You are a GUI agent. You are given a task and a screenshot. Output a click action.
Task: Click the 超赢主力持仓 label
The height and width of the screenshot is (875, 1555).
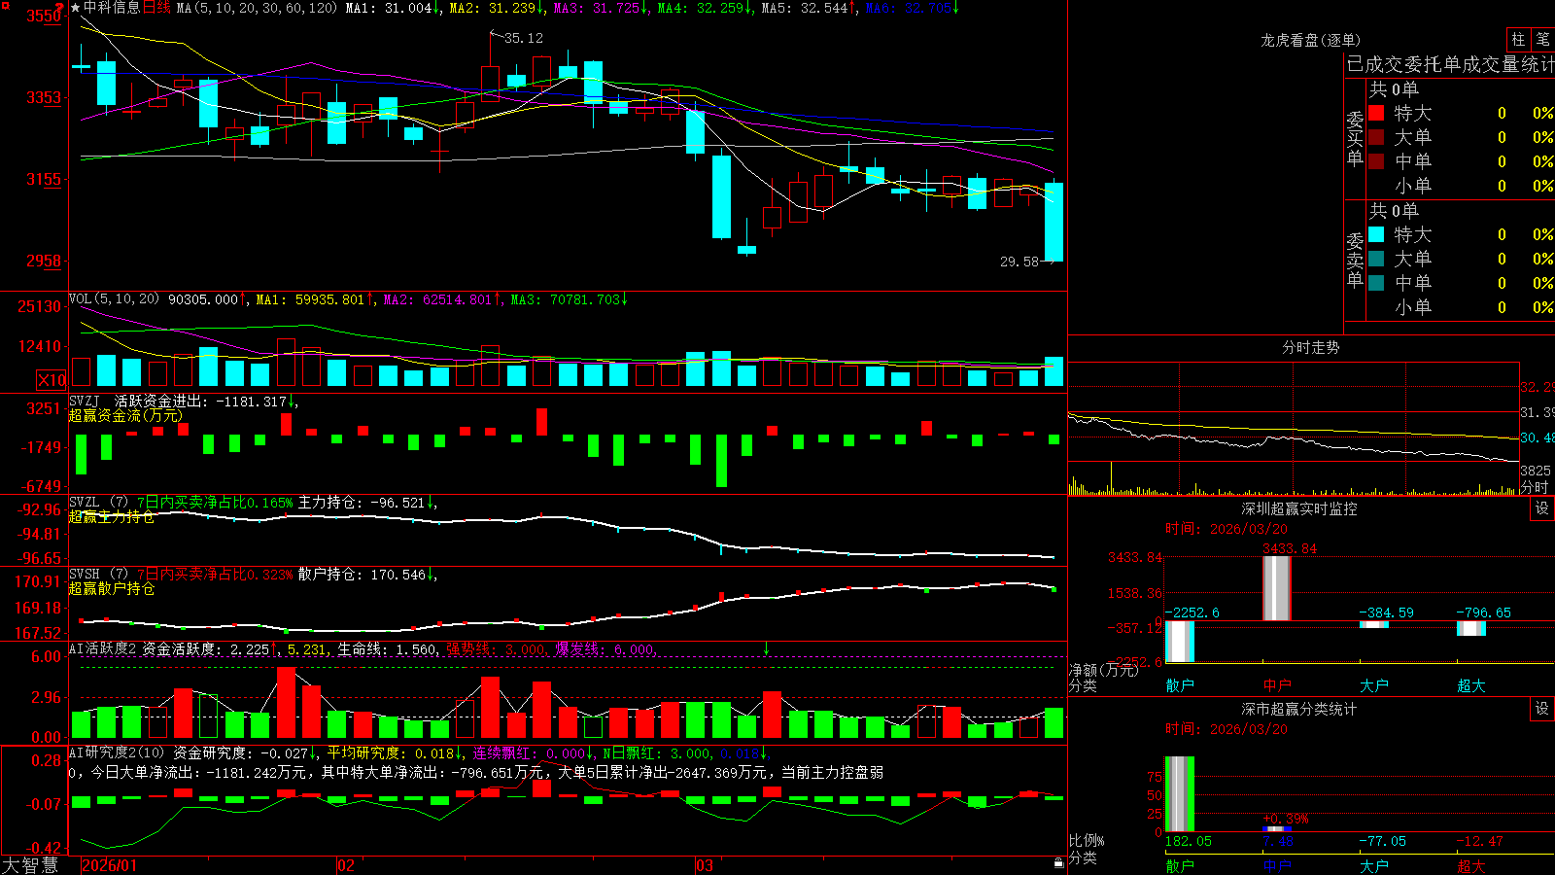click(x=112, y=516)
